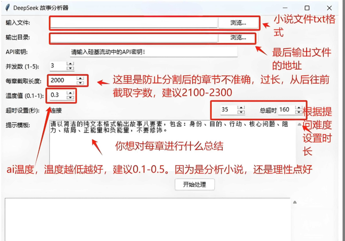Increase 每章截取长度 value with up arrow
This screenshot has height=241, width=345.
click(80, 78)
